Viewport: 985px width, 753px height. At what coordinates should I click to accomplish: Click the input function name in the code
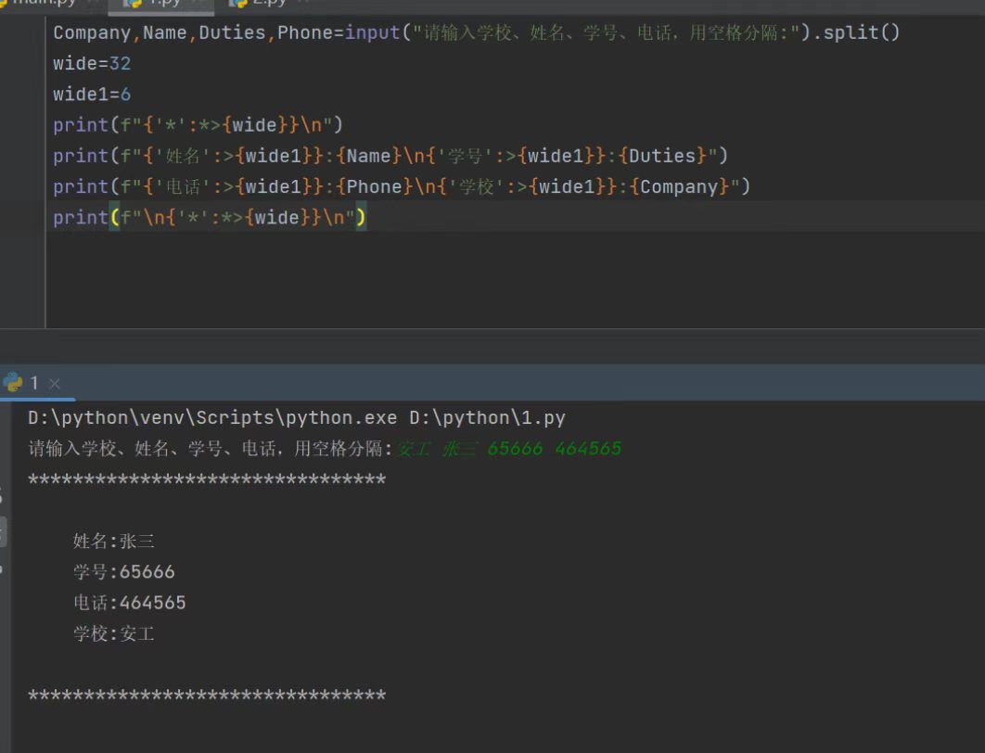coord(372,33)
